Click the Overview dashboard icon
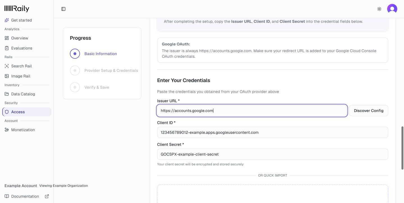 (7, 38)
